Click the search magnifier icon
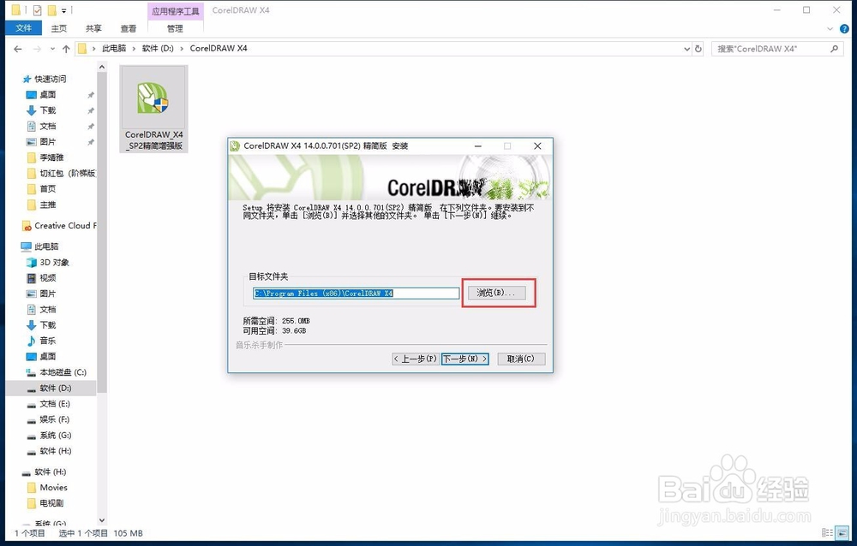 coord(834,49)
